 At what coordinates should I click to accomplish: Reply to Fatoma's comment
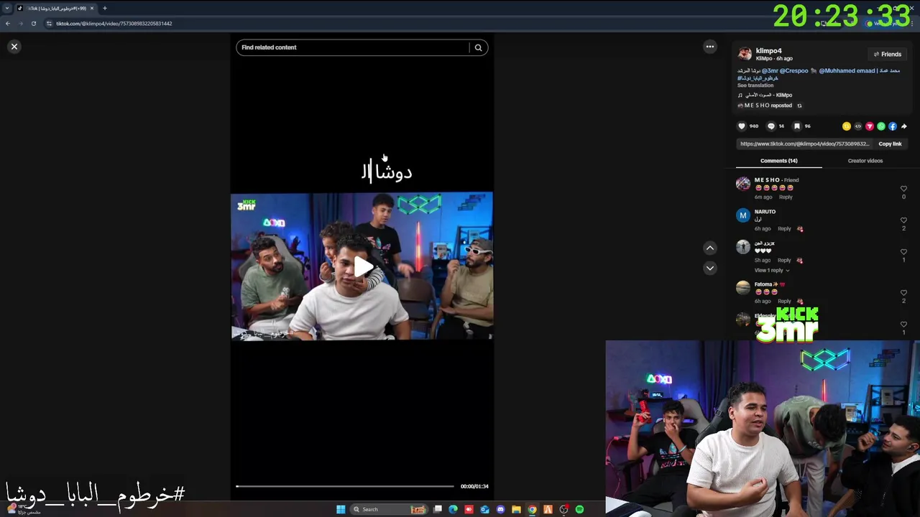click(784, 301)
